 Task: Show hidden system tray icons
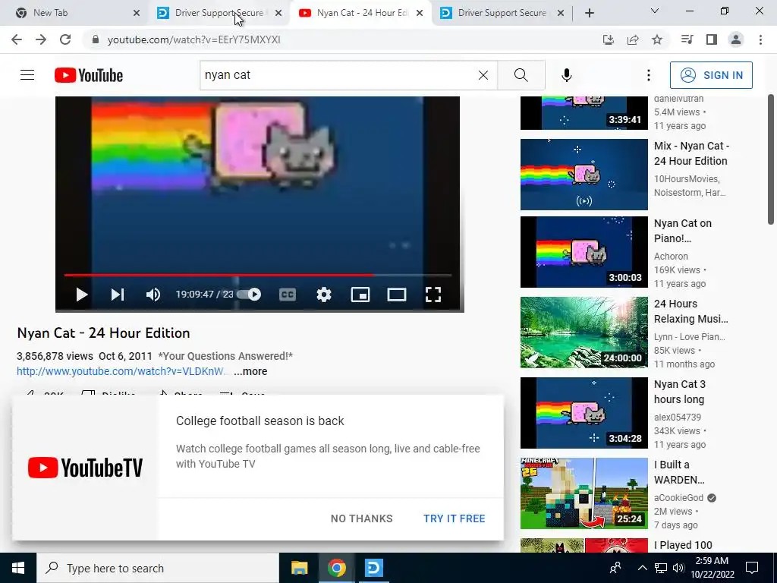pos(642,568)
